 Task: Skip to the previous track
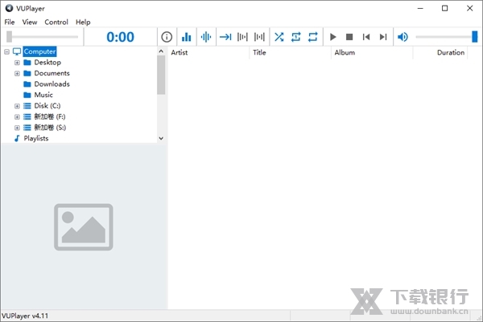pos(366,37)
